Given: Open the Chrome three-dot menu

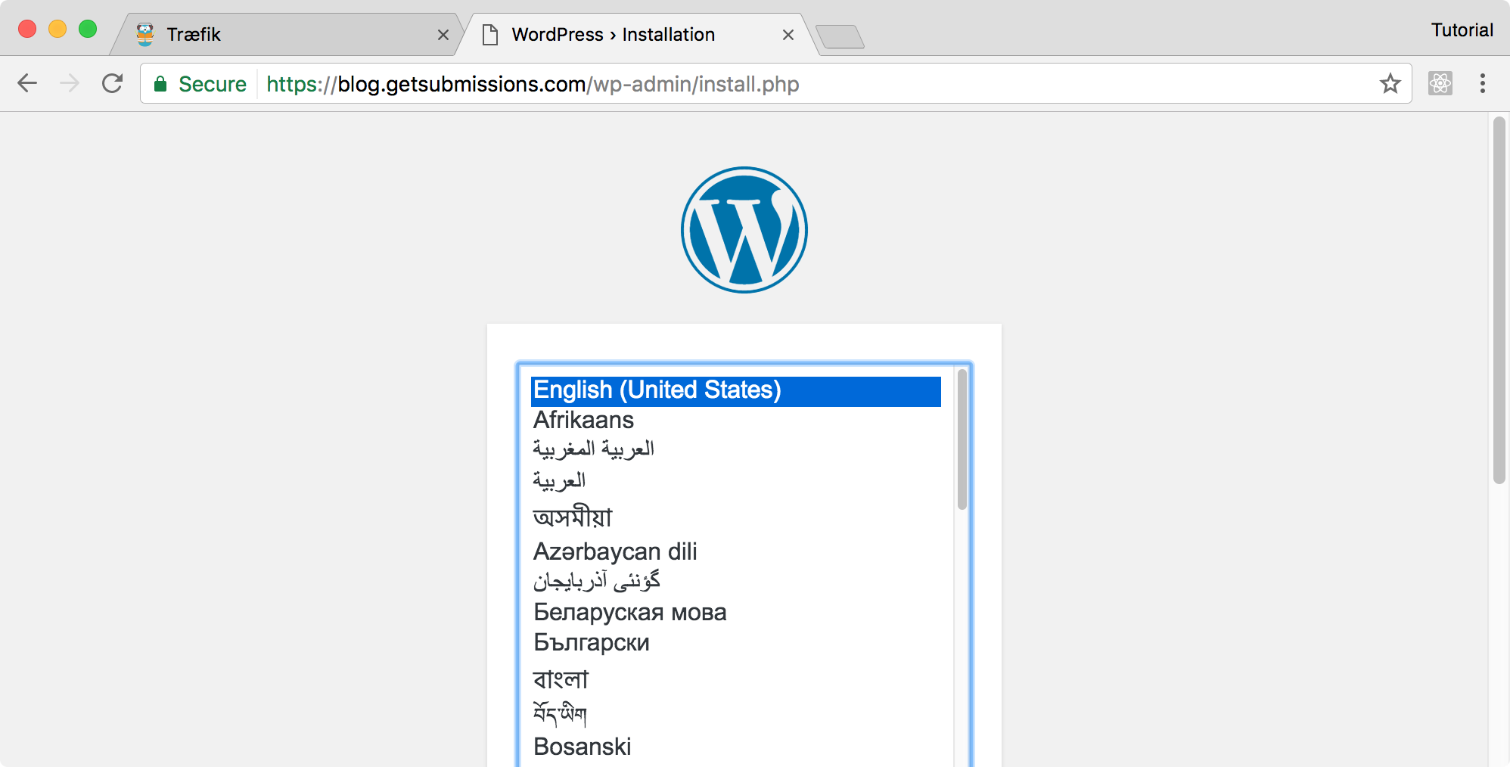Looking at the screenshot, I should point(1483,83).
